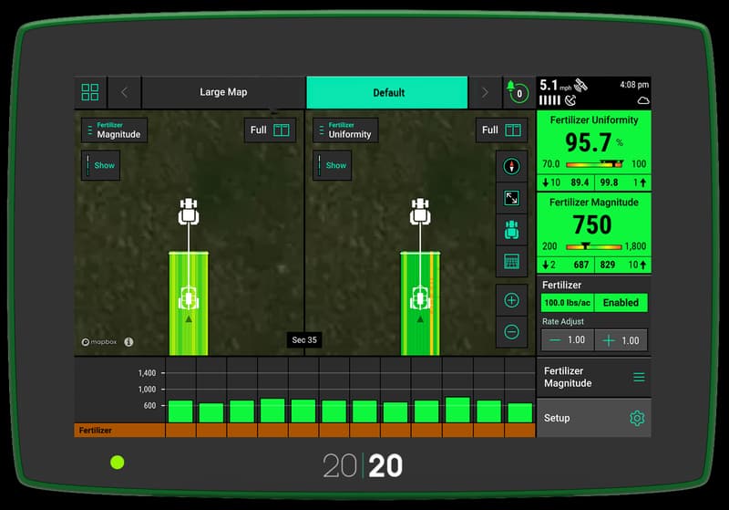Click the high uniformity value 99.8

click(609, 182)
